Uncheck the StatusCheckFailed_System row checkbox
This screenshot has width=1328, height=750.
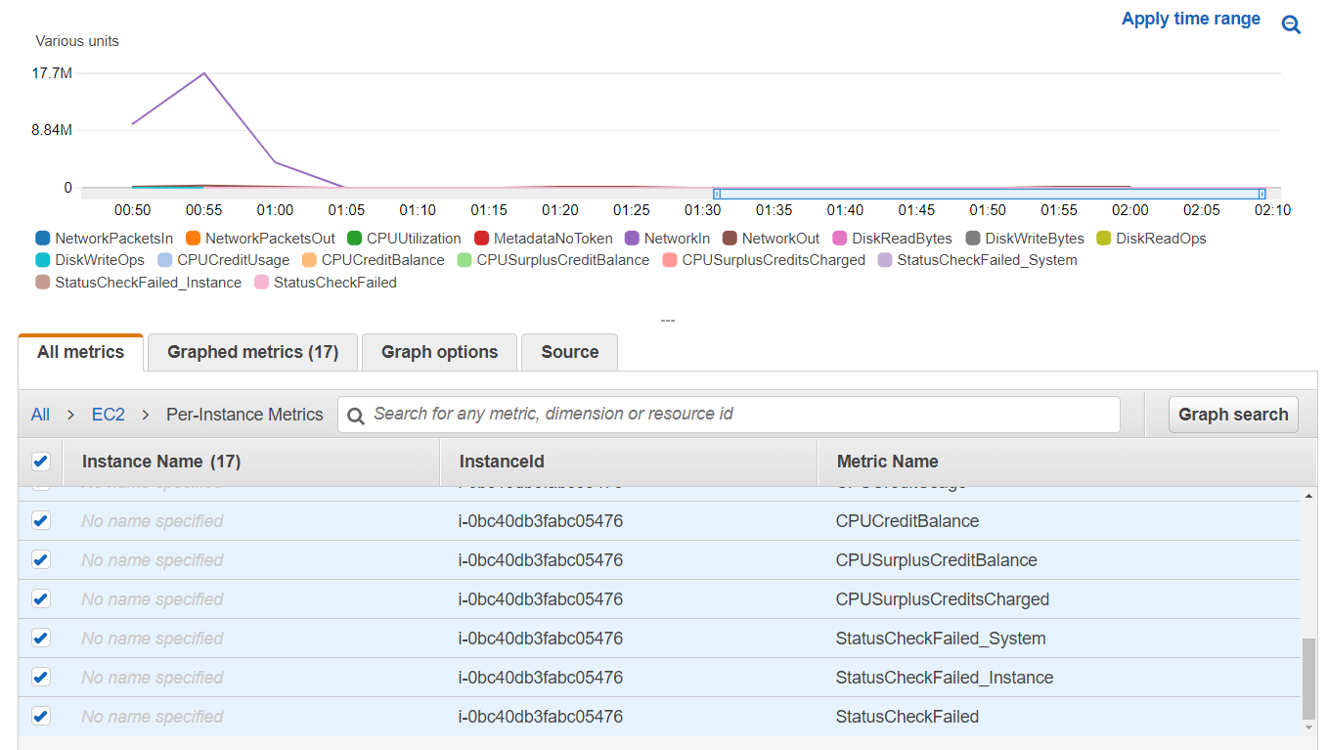click(41, 639)
